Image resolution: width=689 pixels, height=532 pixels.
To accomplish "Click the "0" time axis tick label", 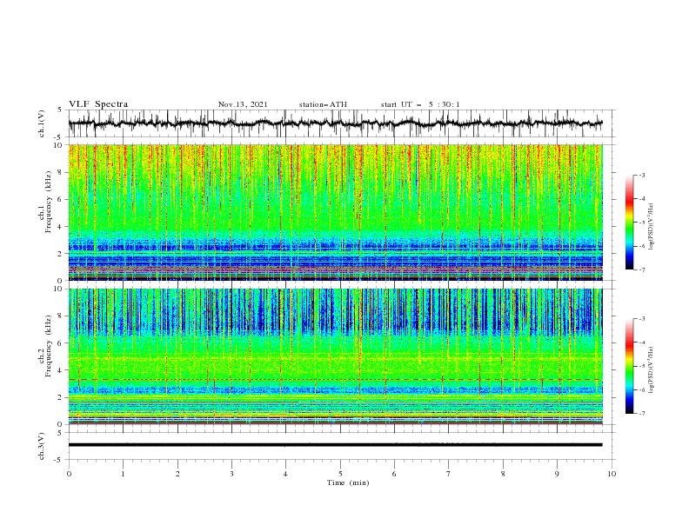I will point(69,474).
